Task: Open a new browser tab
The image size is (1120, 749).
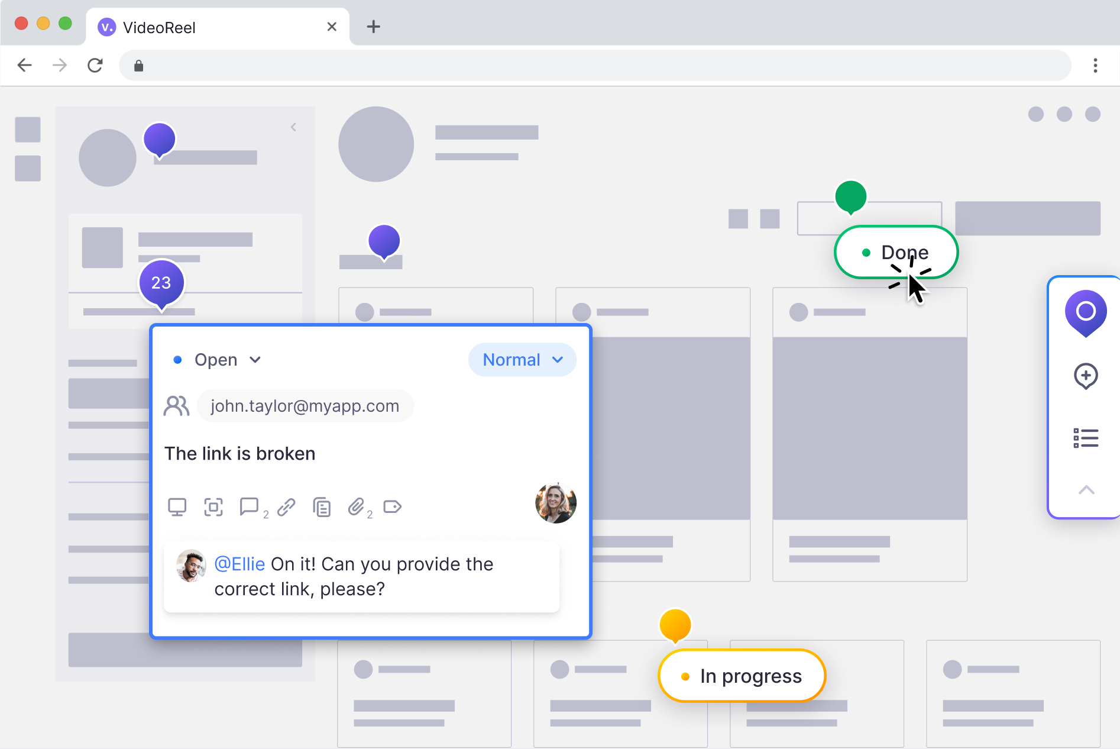Action: (x=373, y=27)
